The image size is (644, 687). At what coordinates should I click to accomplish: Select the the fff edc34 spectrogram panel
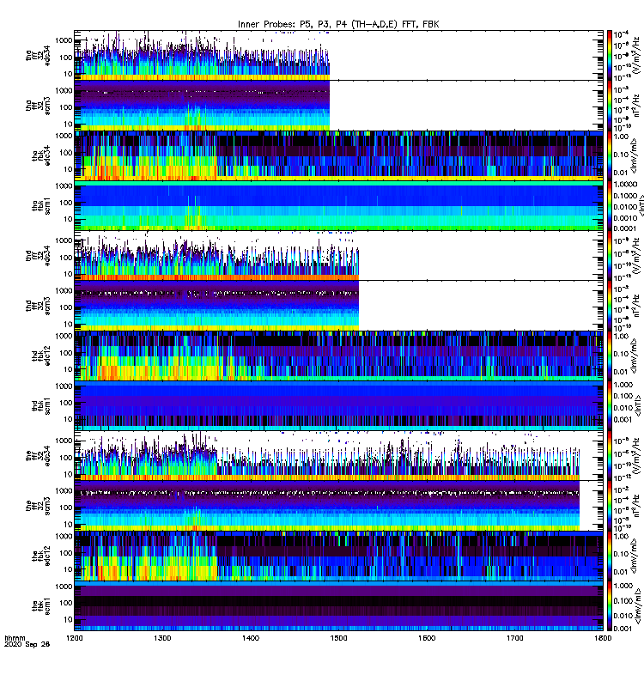tap(338, 456)
